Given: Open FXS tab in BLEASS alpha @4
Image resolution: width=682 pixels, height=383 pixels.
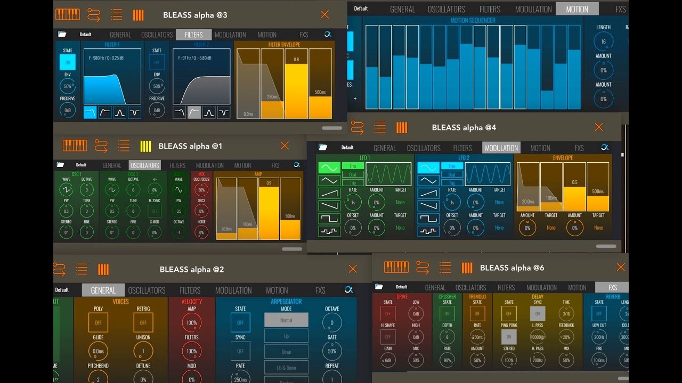Looking at the screenshot, I should (x=579, y=148).
